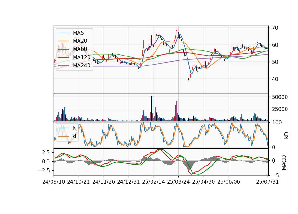Click the MA240 legend label

(82, 65)
